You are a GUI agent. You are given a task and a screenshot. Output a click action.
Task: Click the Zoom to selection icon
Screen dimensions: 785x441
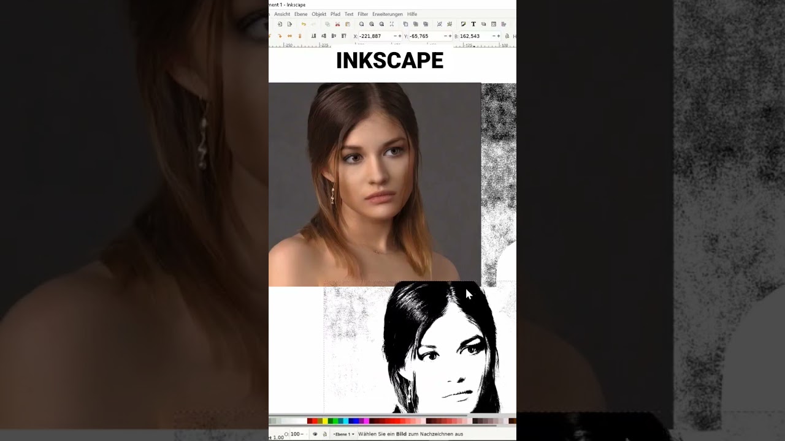click(362, 24)
